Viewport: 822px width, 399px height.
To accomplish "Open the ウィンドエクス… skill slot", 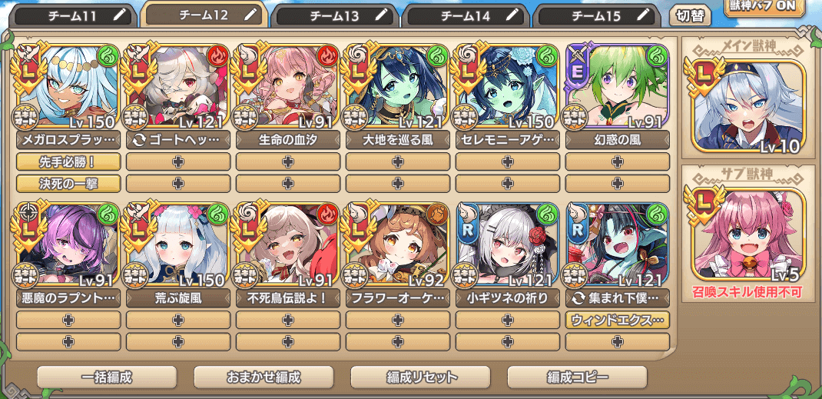I will click(x=618, y=320).
